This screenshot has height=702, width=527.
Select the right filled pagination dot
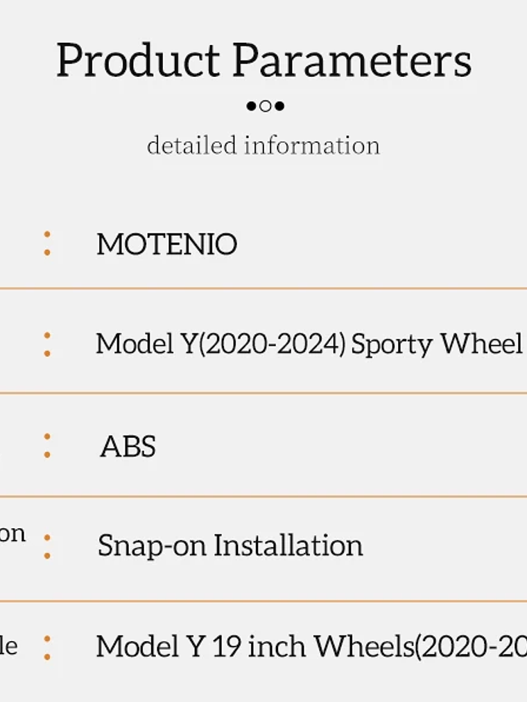click(x=279, y=106)
